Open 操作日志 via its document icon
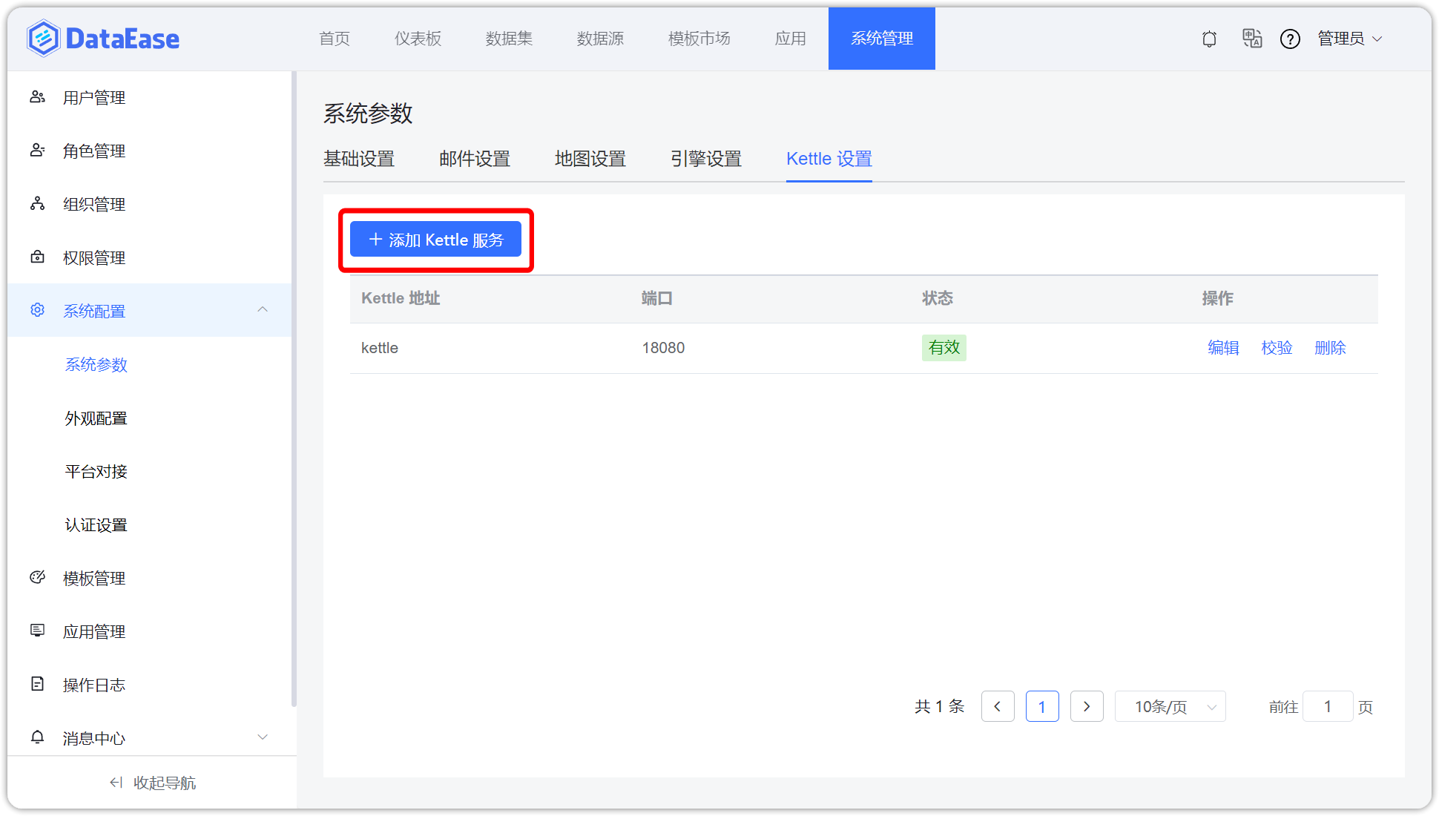This screenshot has width=1439, height=816. click(37, 684)
